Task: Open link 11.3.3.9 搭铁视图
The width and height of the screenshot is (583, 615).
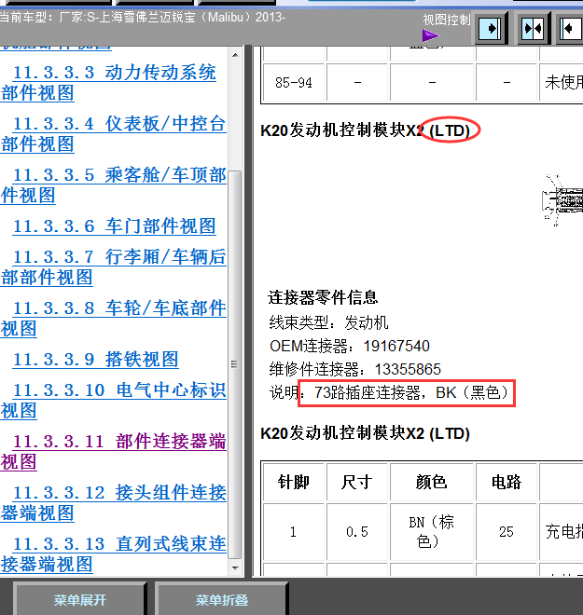Action: pyautogui.click(x=96, y=360)
